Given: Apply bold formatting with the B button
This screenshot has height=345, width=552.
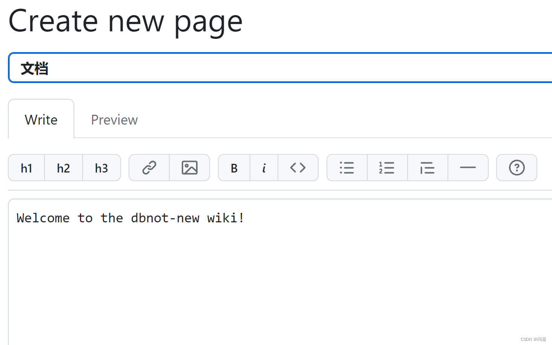Looking at the screenshot, I should point(234,168).
